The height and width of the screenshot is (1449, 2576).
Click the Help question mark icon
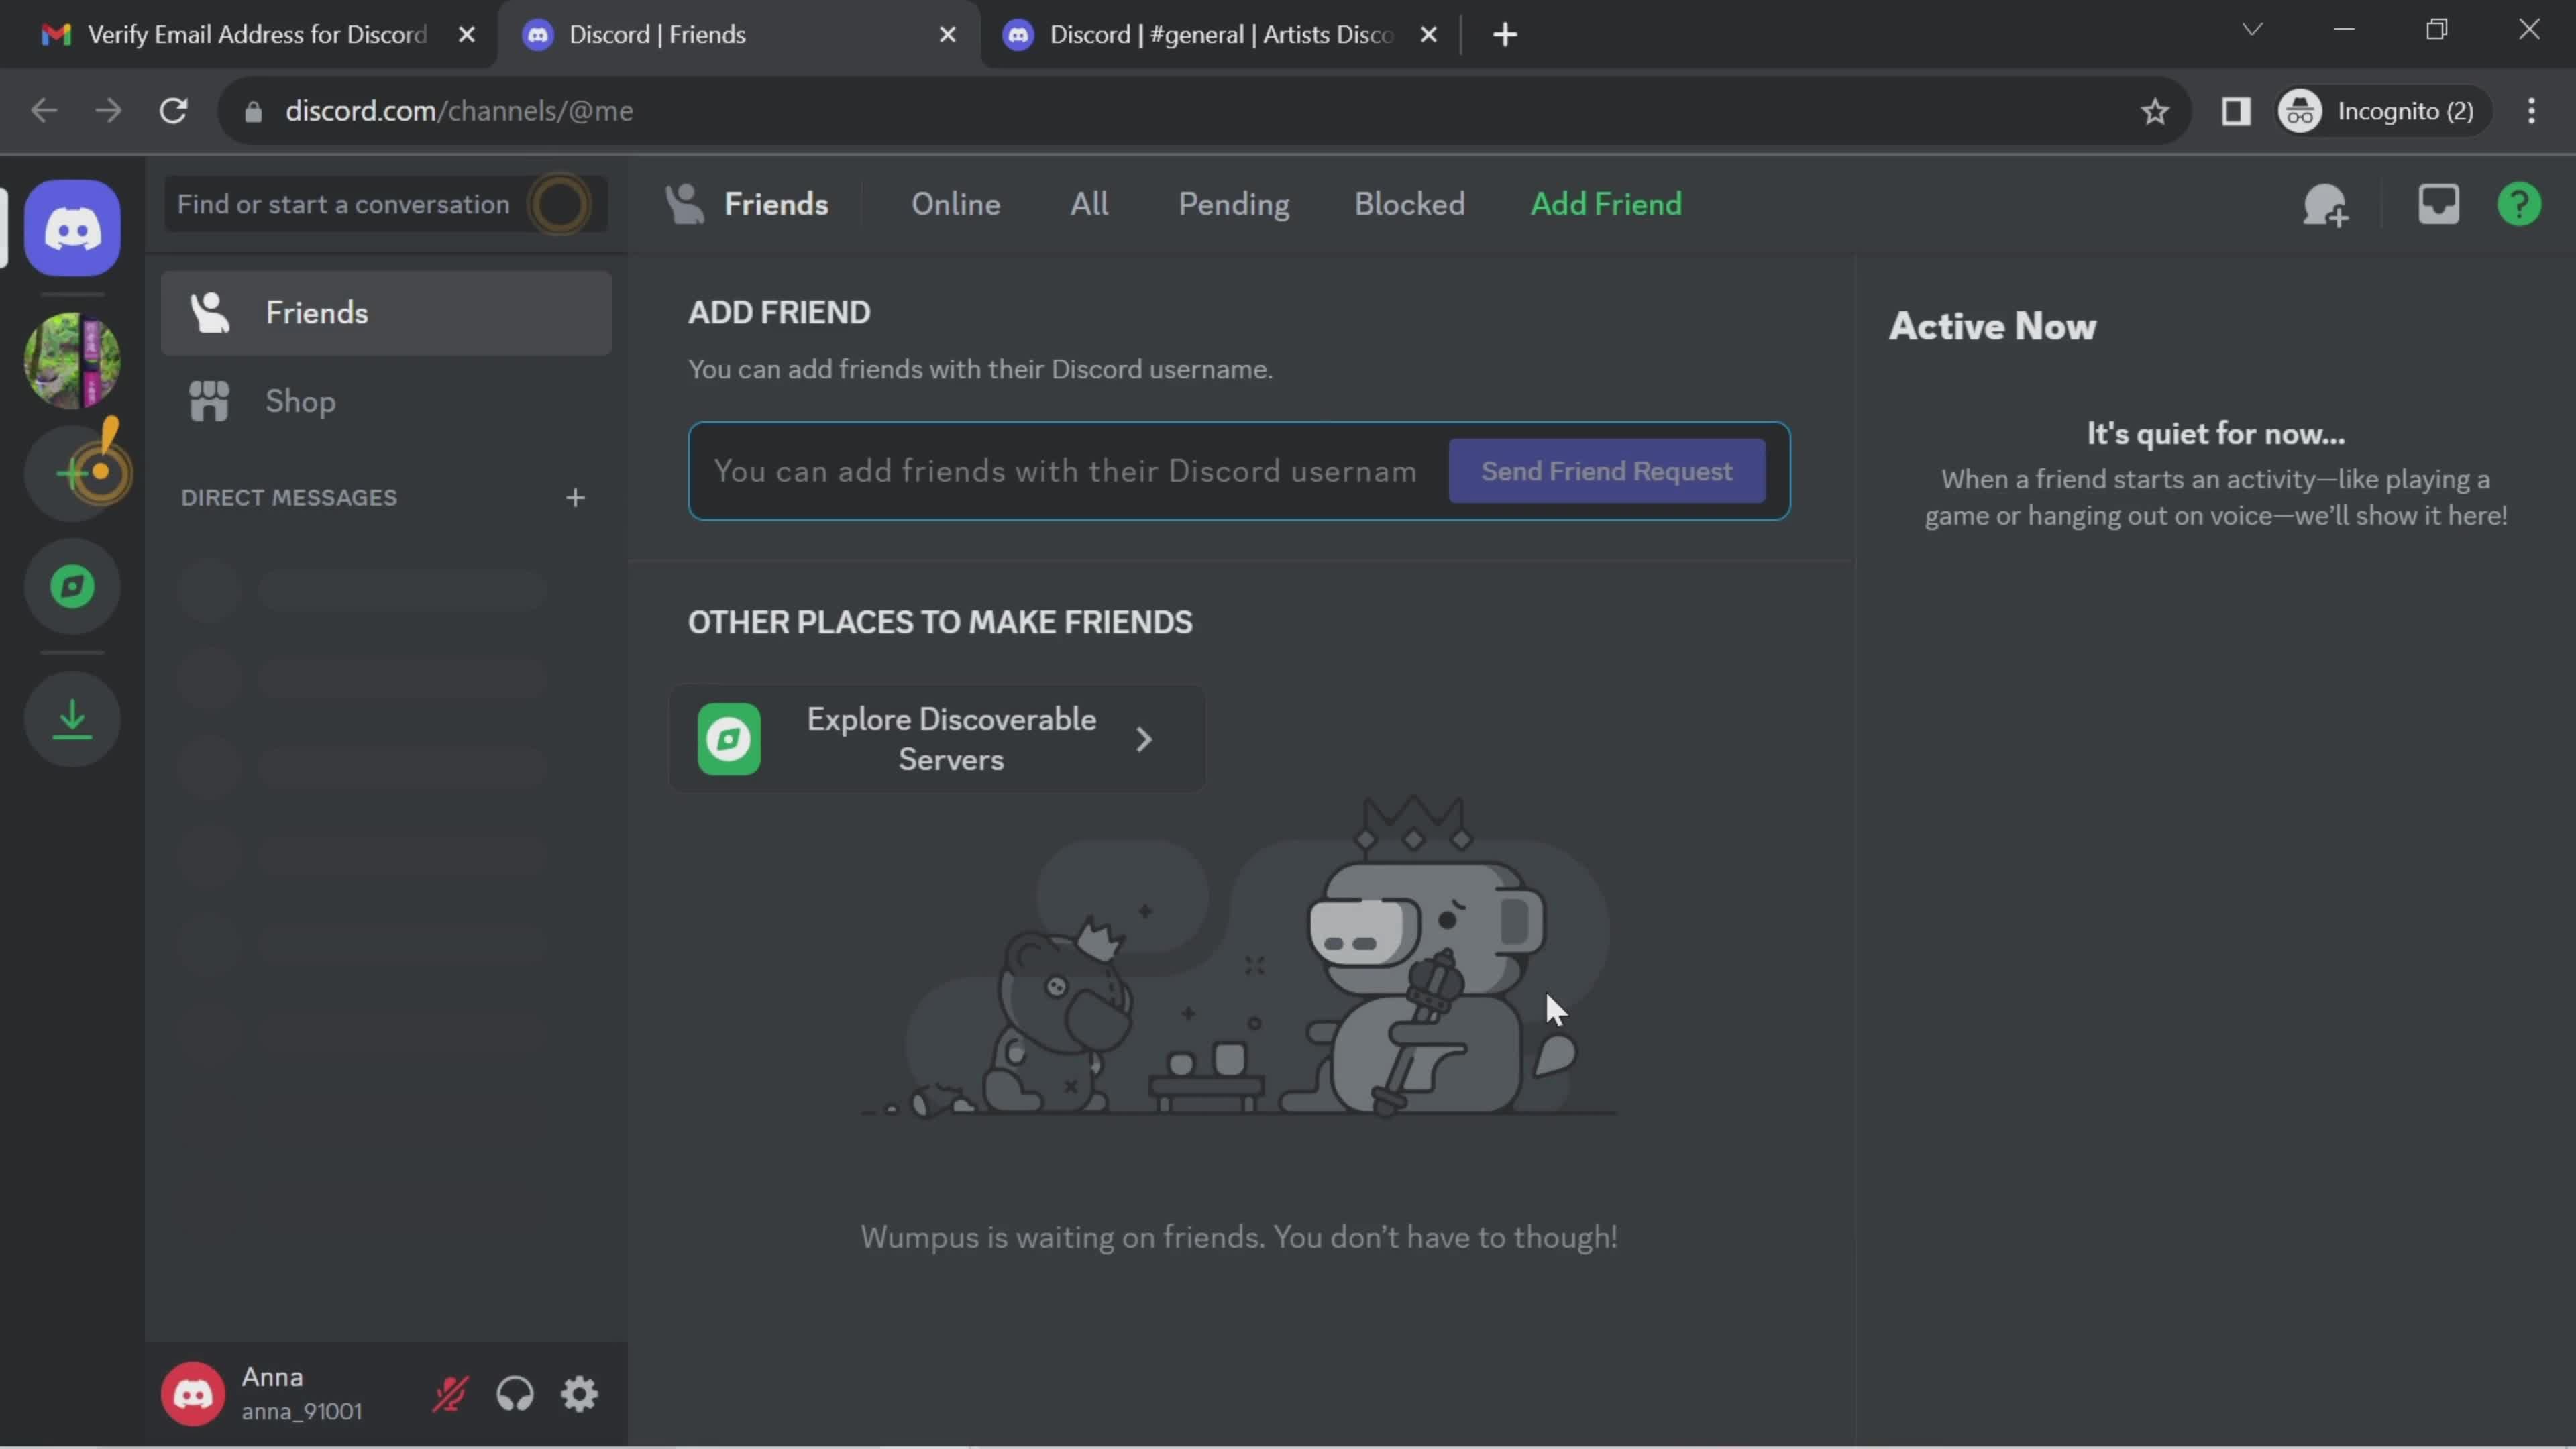(x=2520, y=202)
